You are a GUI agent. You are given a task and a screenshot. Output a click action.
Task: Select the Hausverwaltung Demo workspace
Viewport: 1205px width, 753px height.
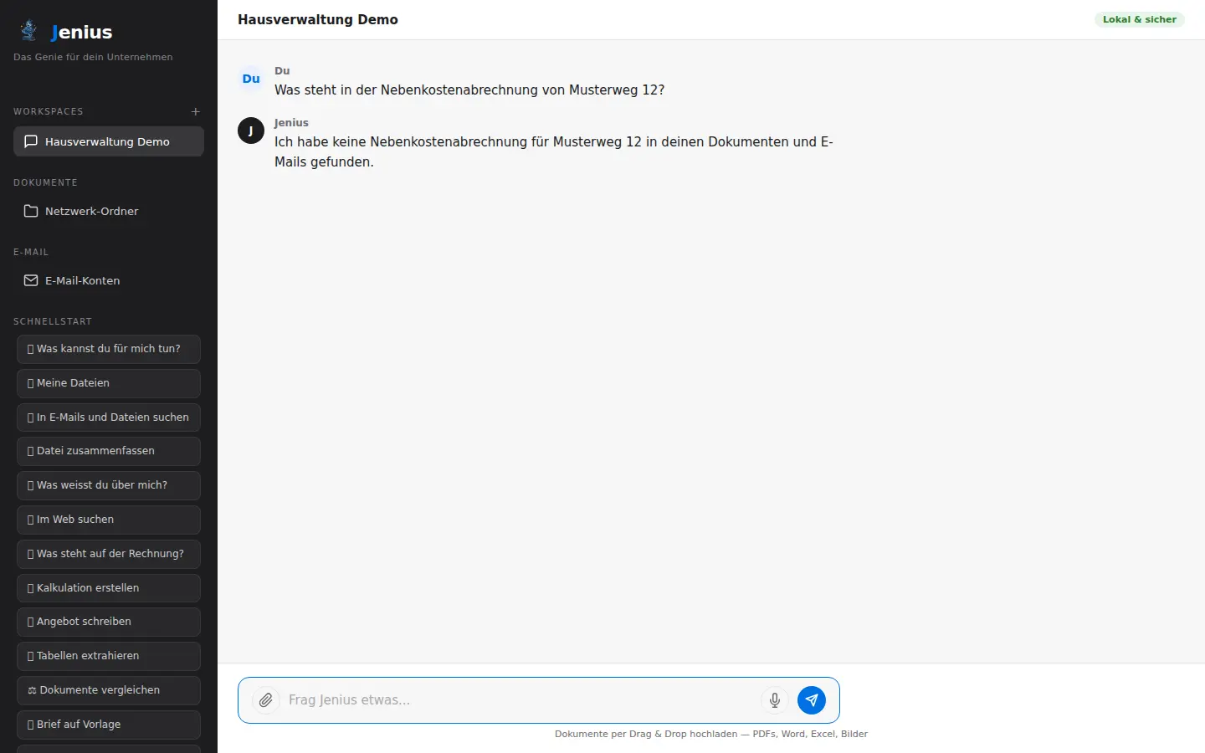(108, 141)
